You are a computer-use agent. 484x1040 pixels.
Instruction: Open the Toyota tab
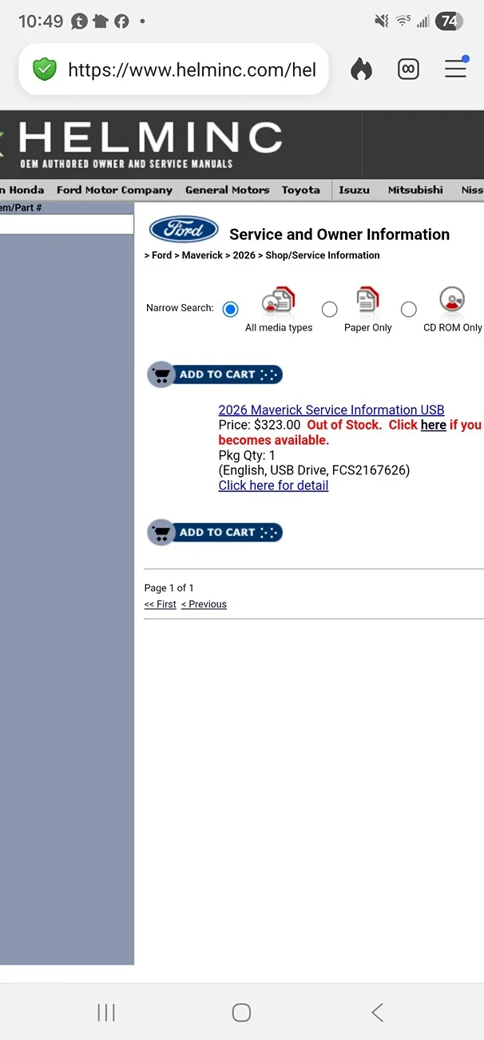pos(301,190)
